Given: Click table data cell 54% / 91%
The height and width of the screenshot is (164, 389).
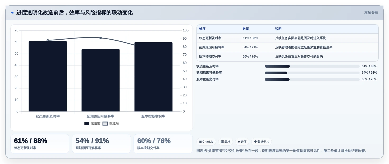Looking at the screenshot, I should 250,47.
